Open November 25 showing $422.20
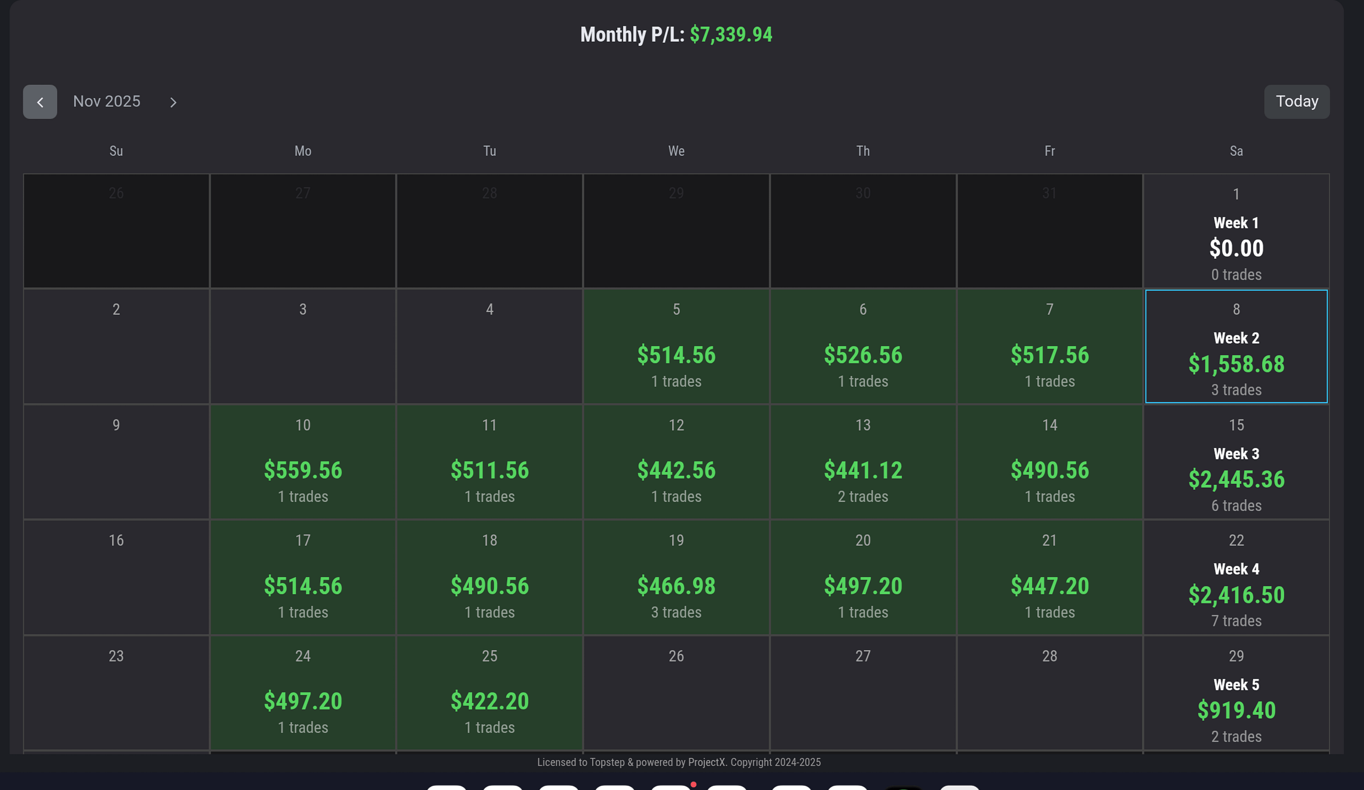 pos(489,693)
